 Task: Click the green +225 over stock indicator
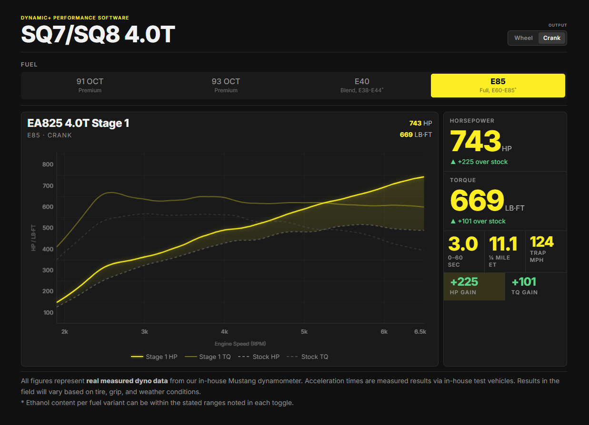[479, 162]
